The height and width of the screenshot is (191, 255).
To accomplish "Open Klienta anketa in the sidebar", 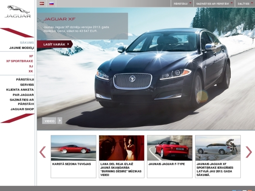I will coord(20,90).
